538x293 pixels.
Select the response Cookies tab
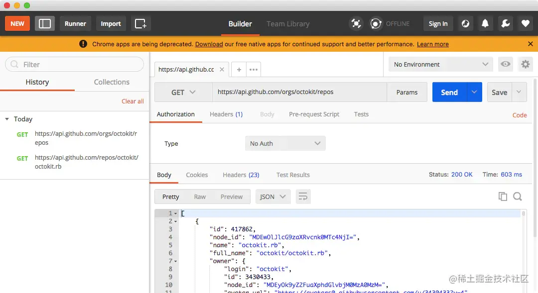[197, 175]
